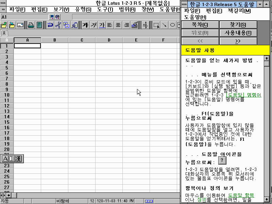Screen dimensions: 272x204
Task: Click the question mark help icon in Help text
Action: tap(222, 160)
